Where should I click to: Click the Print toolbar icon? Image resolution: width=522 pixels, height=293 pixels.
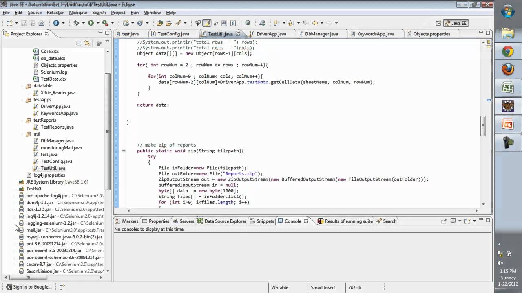(x=41, y=23)
